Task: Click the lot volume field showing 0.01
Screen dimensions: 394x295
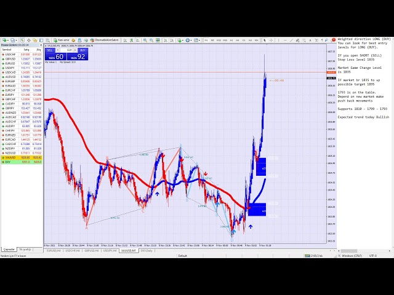Action: click(66, 50)
